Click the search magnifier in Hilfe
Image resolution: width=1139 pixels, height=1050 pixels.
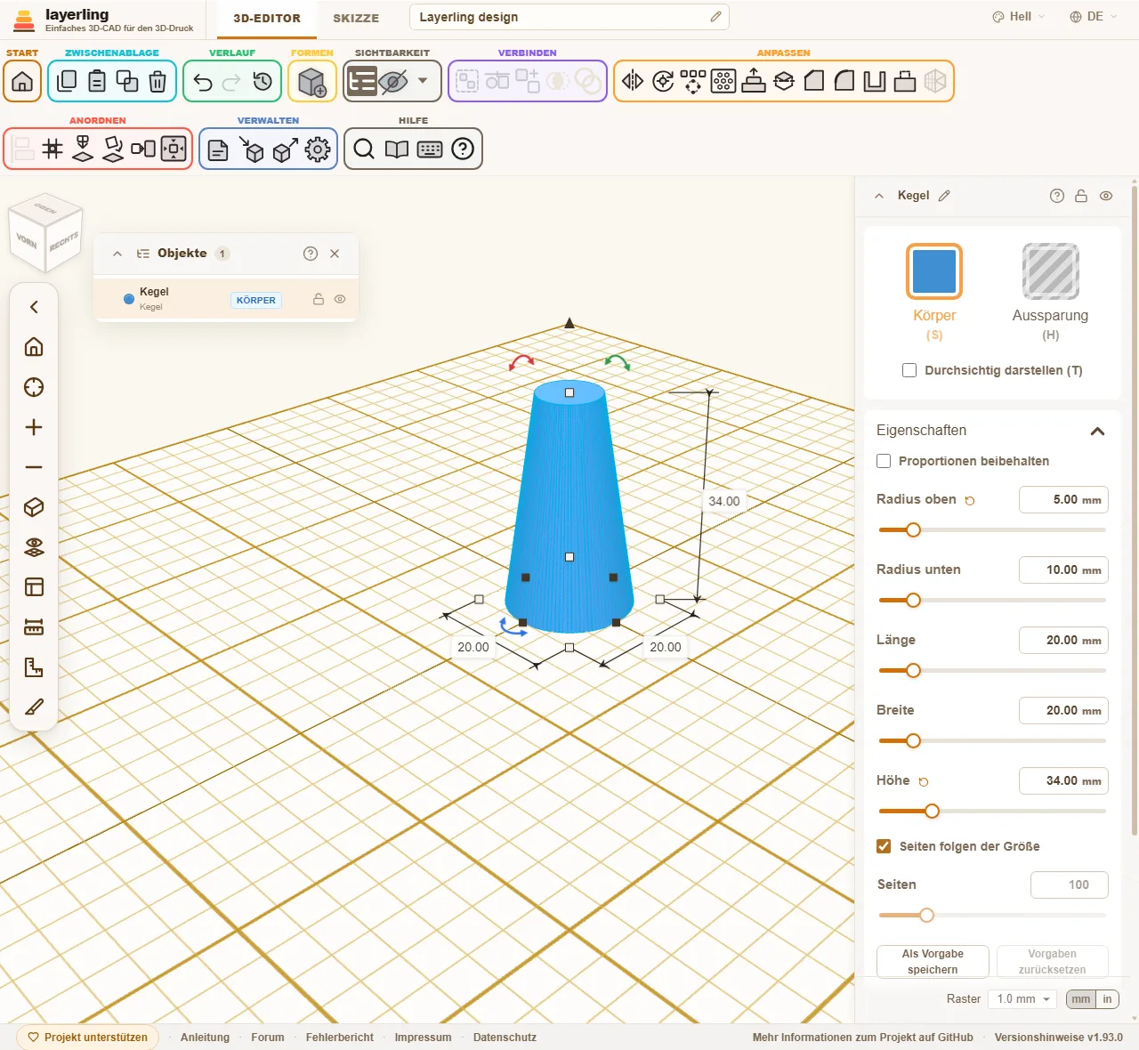(x=364, y=149)
